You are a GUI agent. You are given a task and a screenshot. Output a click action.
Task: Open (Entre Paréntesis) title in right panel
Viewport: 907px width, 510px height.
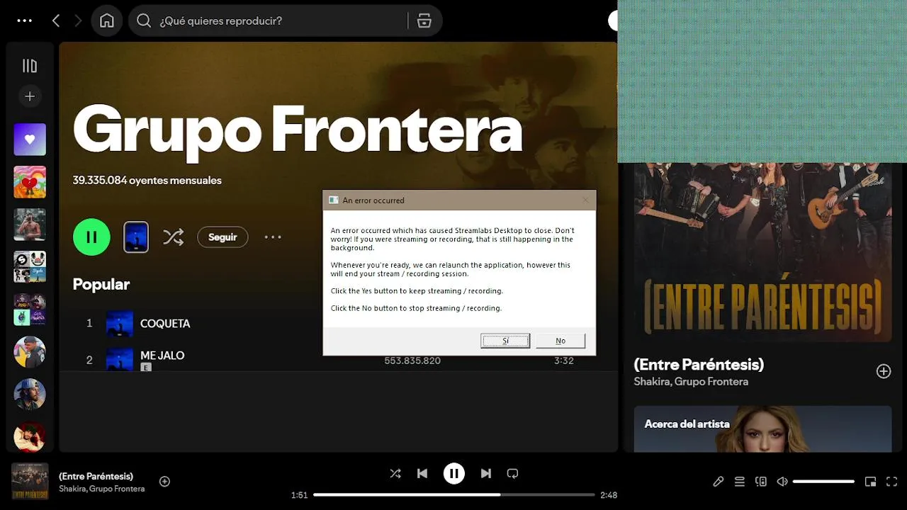click(699, 364)
